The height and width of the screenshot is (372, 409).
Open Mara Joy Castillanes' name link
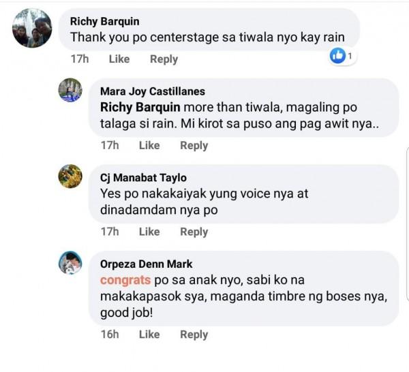point(152,91)
